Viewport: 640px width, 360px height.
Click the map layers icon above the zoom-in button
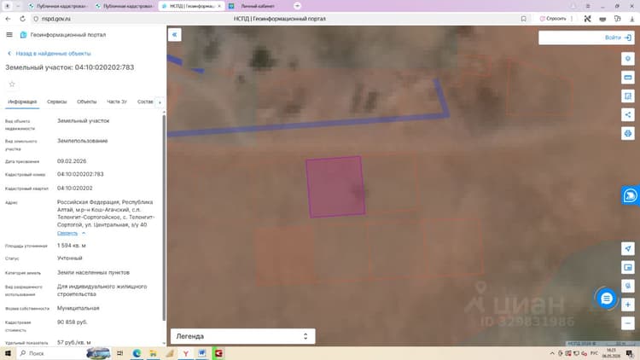pyautogui.click(x=628, y=286)
